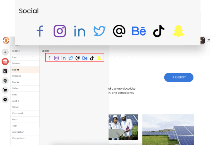The height and width of the screenshot is (145, 214).
Task: Click the large LinkedIn icon in the zoomed preview
Action: click(x=80, y=31)
